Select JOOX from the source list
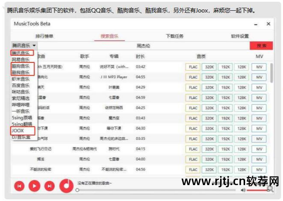 18,130
